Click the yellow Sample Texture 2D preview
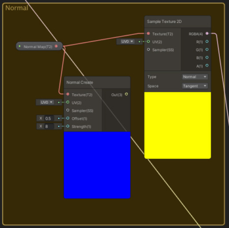This screenshot has width=229, height=228. click(x=177, y=125)
